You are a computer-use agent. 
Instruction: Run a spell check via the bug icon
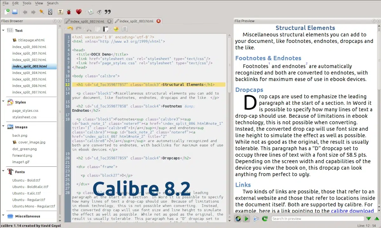click(x=70, y=12)
